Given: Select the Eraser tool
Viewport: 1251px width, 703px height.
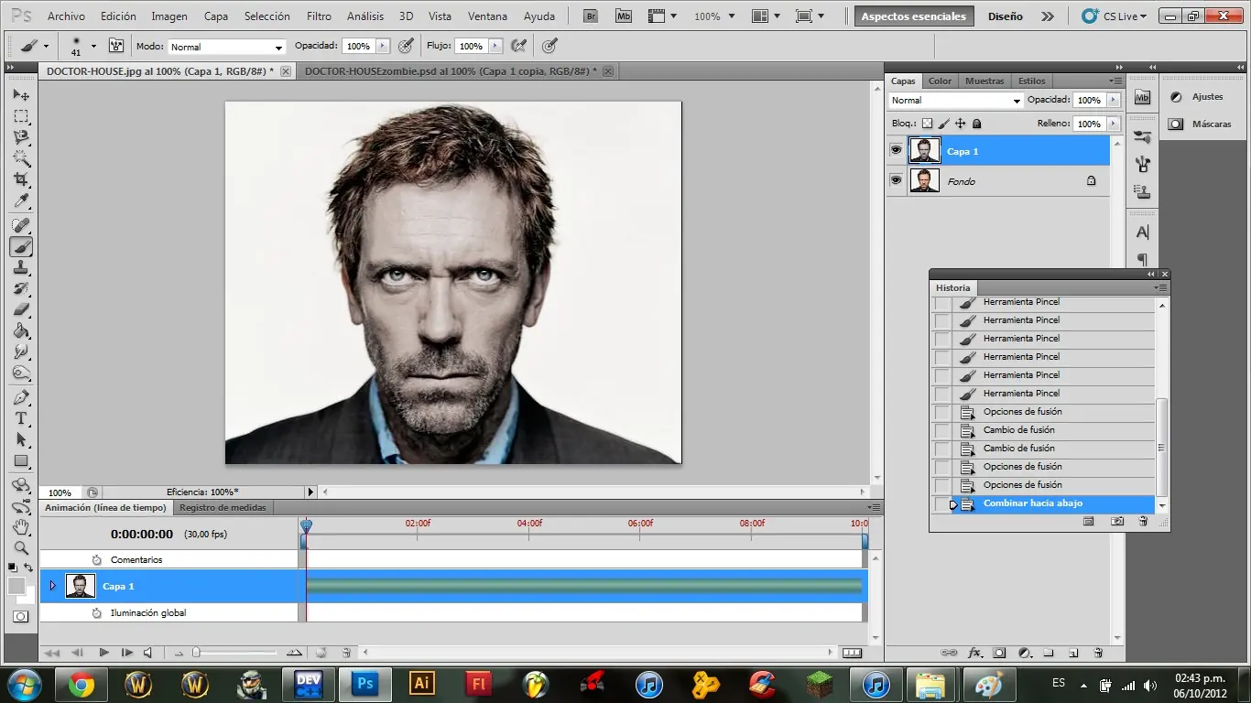Looking at the screenshot, I should pyautogui.click(x=21, y=309).
